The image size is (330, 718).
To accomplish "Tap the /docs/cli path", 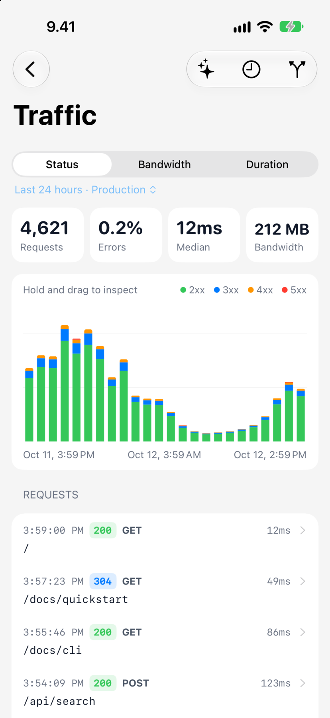I will coord(53,651).
